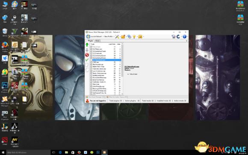Collapse the panel using top-right small arrow

[x=186, y=41]
